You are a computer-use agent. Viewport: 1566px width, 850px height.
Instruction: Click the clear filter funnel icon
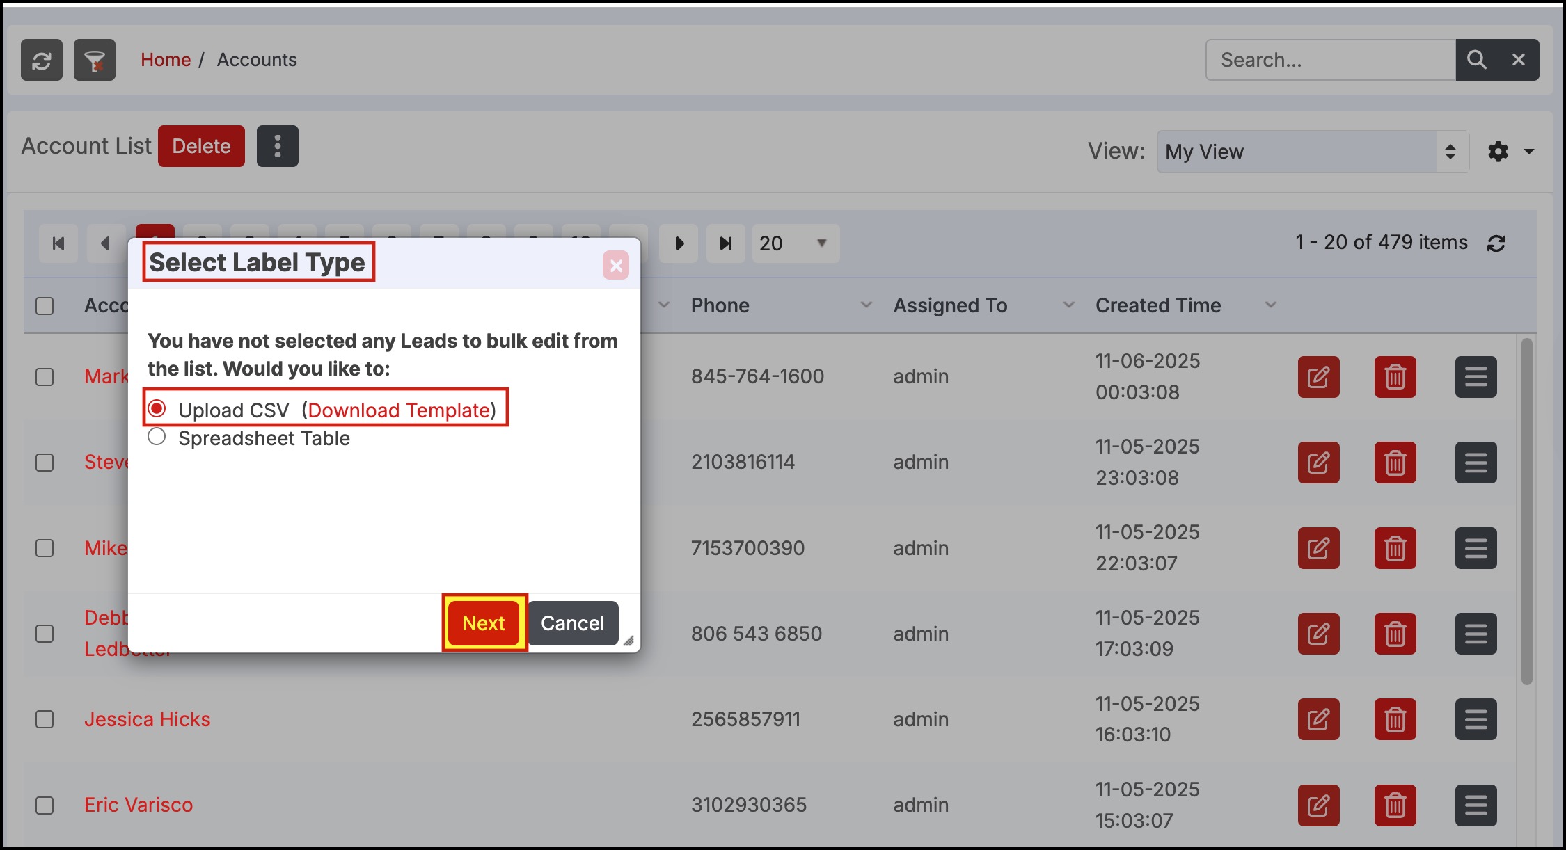tap(95, 61)
